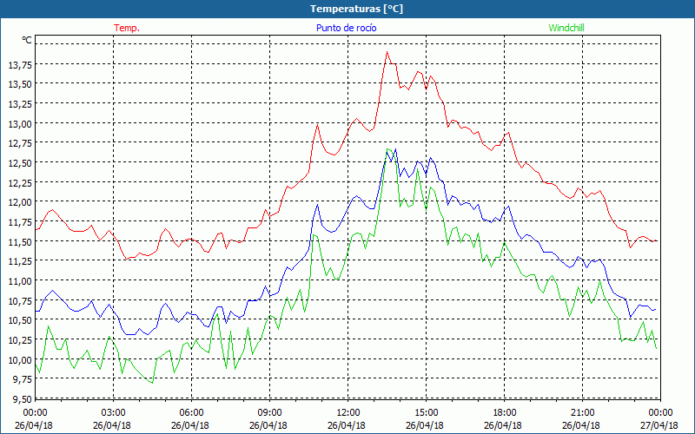Click the 10,75 y-axis value
The height and width of the screenshot is (434, 695).
pos(20,300)
